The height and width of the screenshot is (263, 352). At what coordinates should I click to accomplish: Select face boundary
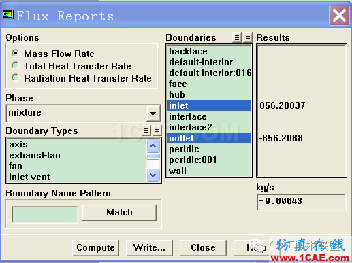point(209,84)
